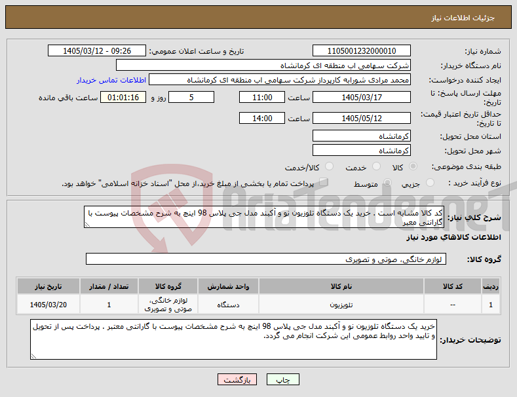517x397 pixels.
Task: Select the کالا radio button
Action: click(x=413, y=166)
